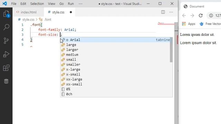The height and width of the screenshot is (124, 221).
Task: Open the Extensions view
Action: coord(6,68)
